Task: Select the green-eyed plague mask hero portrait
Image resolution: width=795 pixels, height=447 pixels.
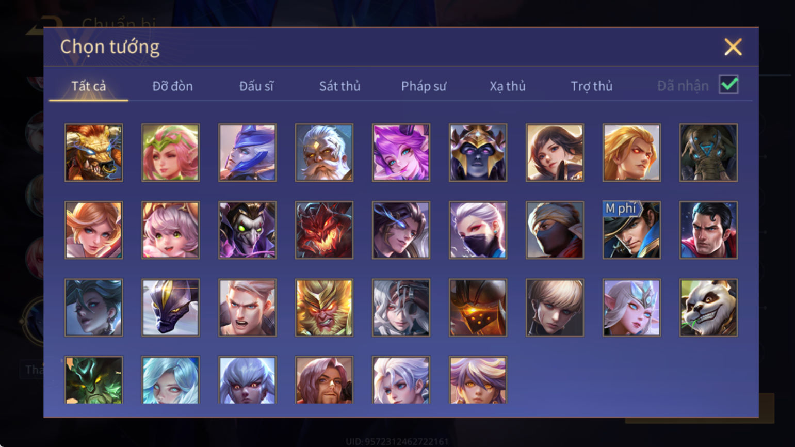Action: click(x=247, y=230)
